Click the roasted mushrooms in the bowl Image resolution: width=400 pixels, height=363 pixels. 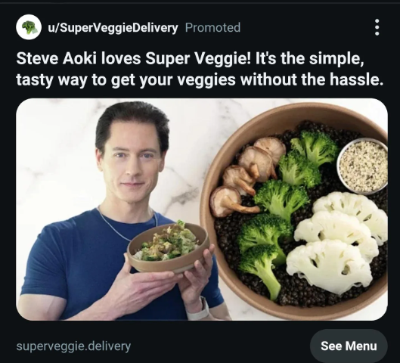pos(247,177)
